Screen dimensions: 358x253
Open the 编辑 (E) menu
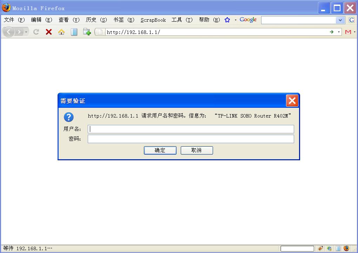point(41,20)
